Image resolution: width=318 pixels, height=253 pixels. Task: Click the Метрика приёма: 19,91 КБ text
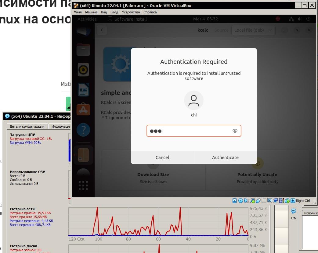(x=30, y=213)
